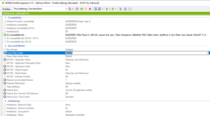Select 'GSYNC - Global Mode' setting

[16, 73]
